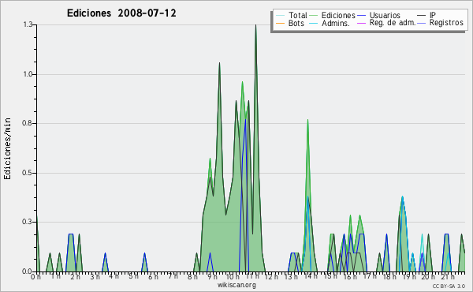Click the '5 h' x-axis label
The image size is (473, 292).
pyautogui.click(x=134, y=276)
